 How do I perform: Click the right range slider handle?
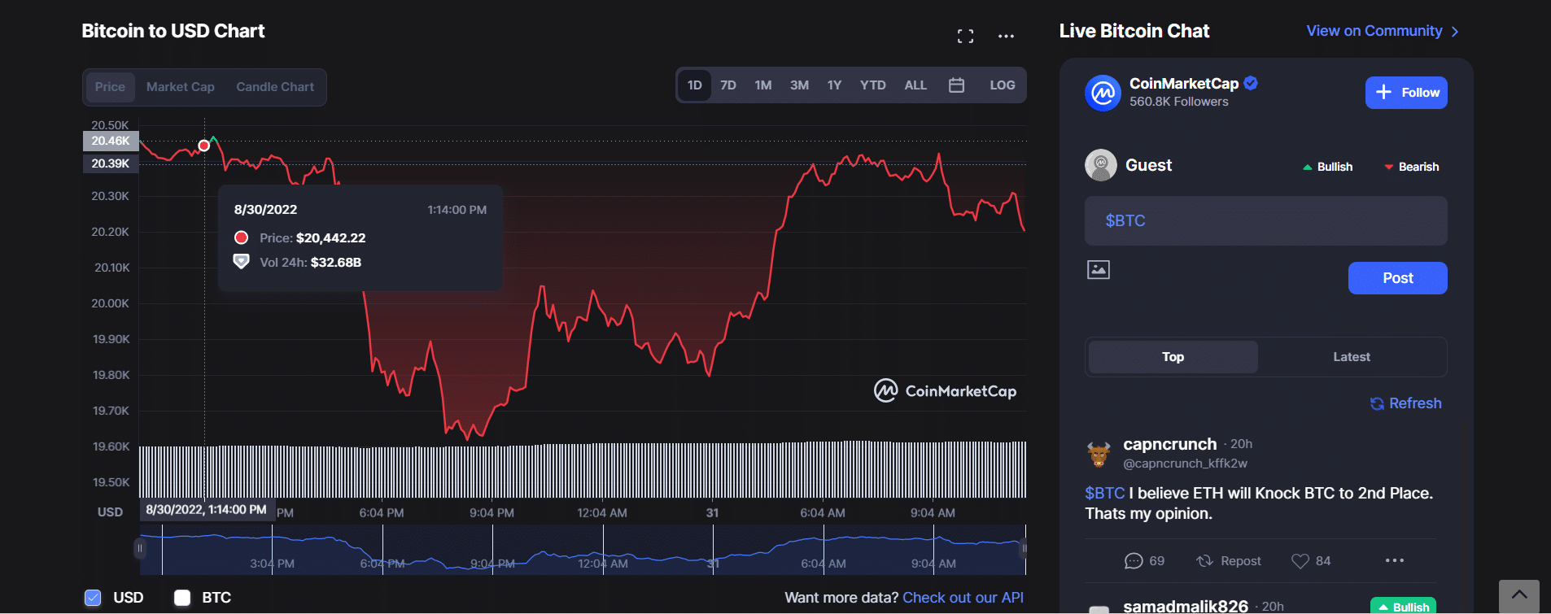tap(1024, 549)
